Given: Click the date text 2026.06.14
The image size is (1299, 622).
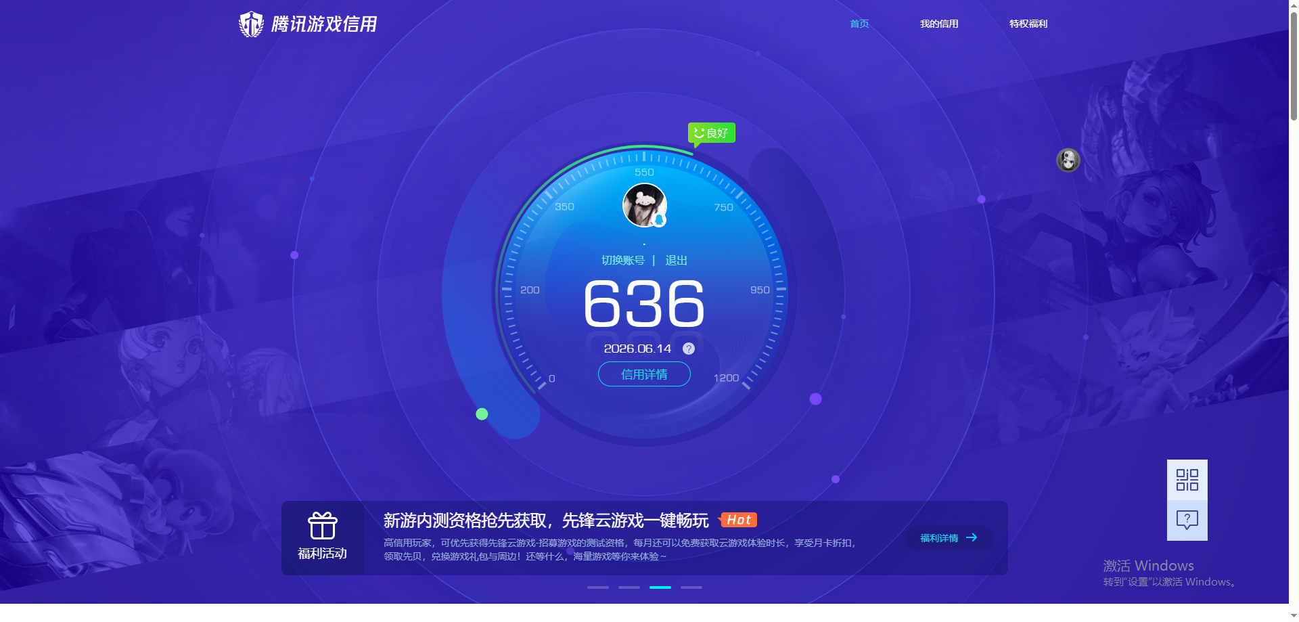Looking at the screenshot, I should (x=637, y=349).
